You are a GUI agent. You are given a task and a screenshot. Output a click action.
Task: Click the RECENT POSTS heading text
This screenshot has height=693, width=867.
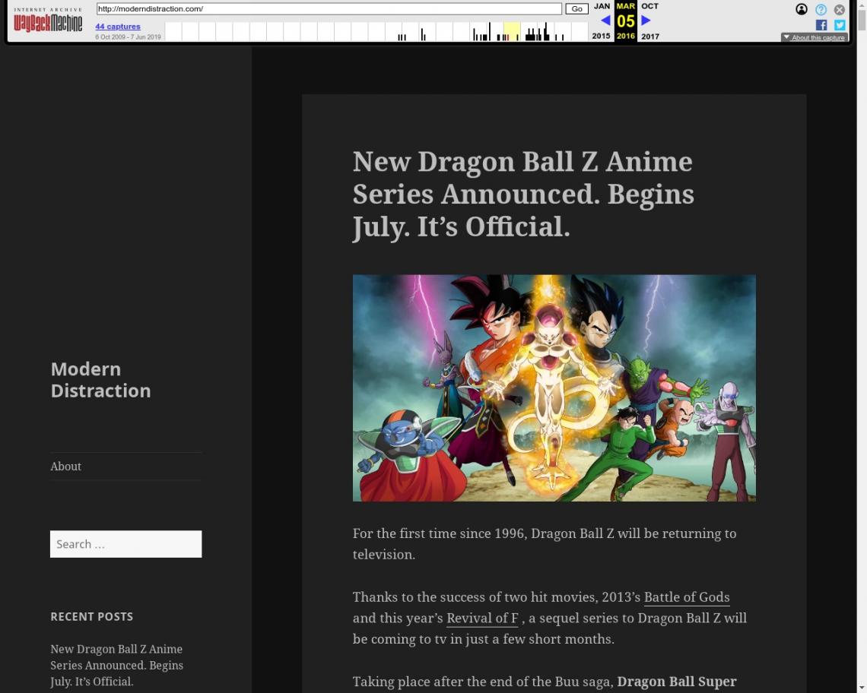click(92, 617)
